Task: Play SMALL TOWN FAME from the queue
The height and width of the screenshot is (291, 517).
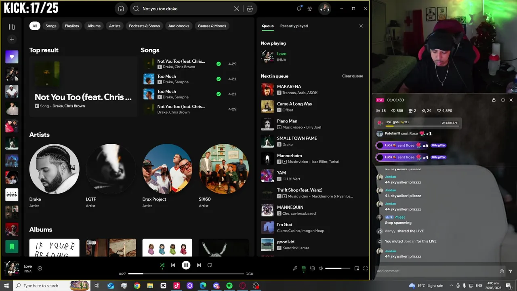Action: [x=312, y=141]
